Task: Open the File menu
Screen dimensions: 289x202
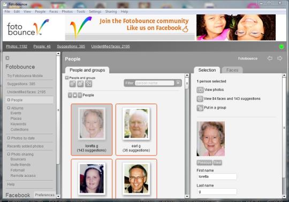Action: coord(7,11)
